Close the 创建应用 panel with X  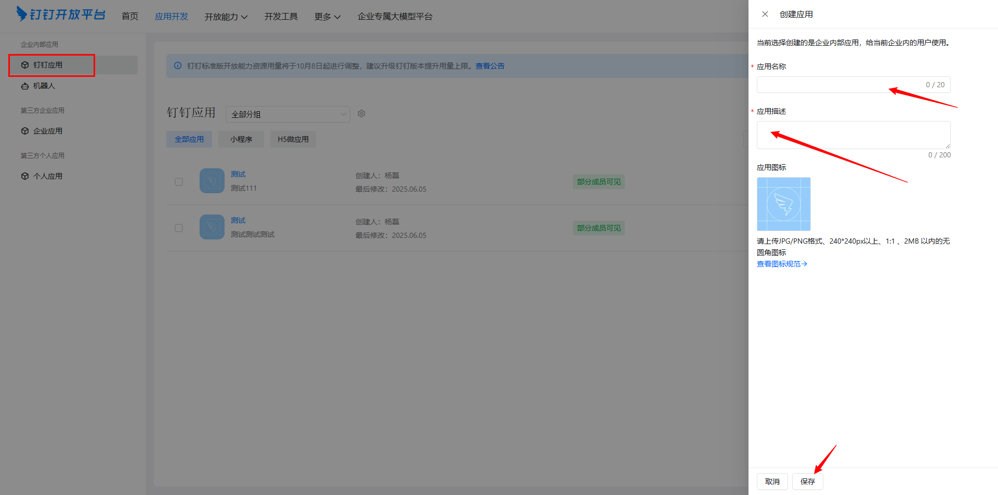click(765, 15)
